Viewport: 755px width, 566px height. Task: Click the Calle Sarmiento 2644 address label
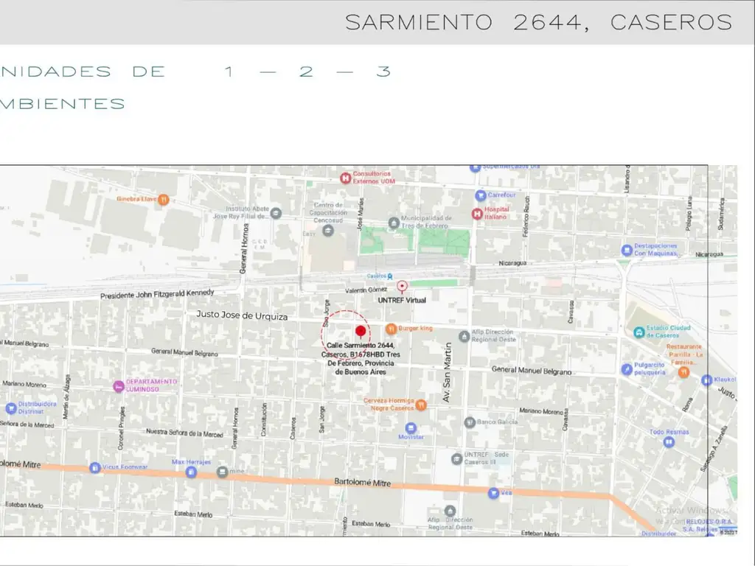[361, 358]
